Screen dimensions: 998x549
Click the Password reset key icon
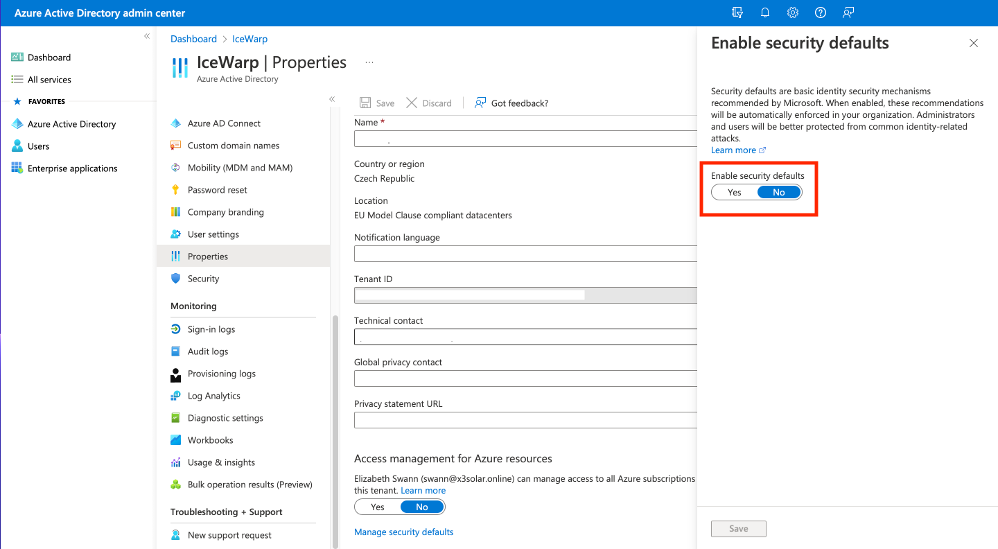[x=176, y=190]
